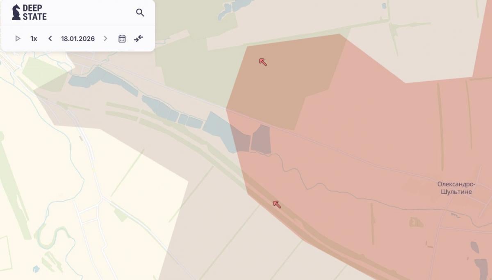The height and width of the screenshot is (280, 492).
Task: Click the DeepState knight logo
Action: click(16, 12)
